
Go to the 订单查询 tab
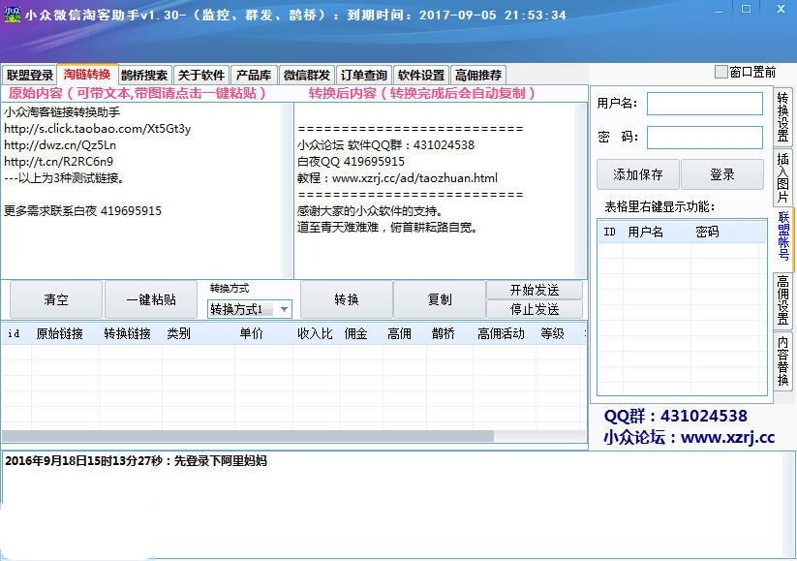pos(364,76)
